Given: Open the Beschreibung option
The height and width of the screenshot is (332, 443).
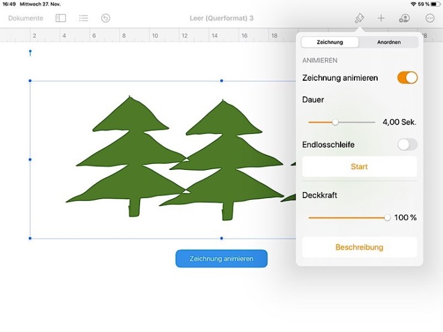Looking at the screenshot, I should click(x=359, y=247).
